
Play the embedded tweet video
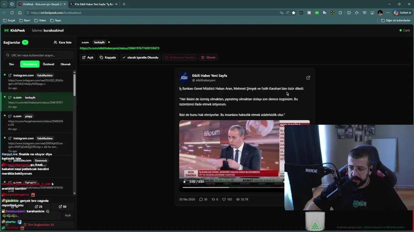coord(184,182)
